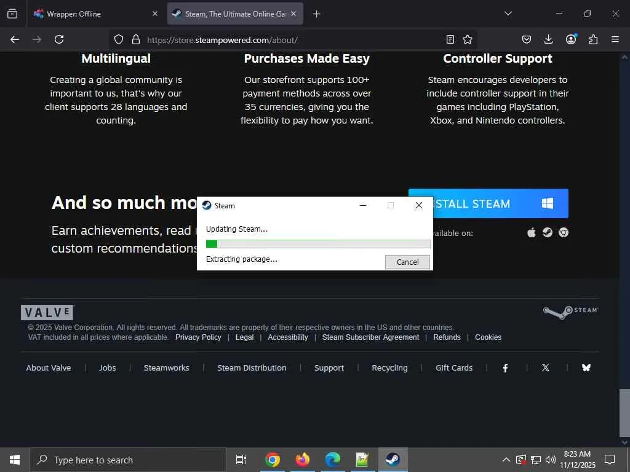Viewport: 630px width, 472px height.
Task: Select the SteamOS Linux download icon
Action: click(547, 233)
